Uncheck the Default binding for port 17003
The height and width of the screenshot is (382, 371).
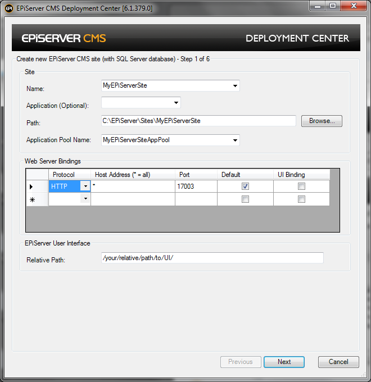[245, 187]
